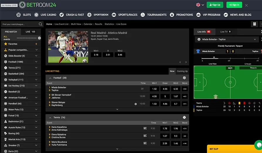Click the match progress timeline bar
This screenshot has height=153, width=262.
click(230, 58)
